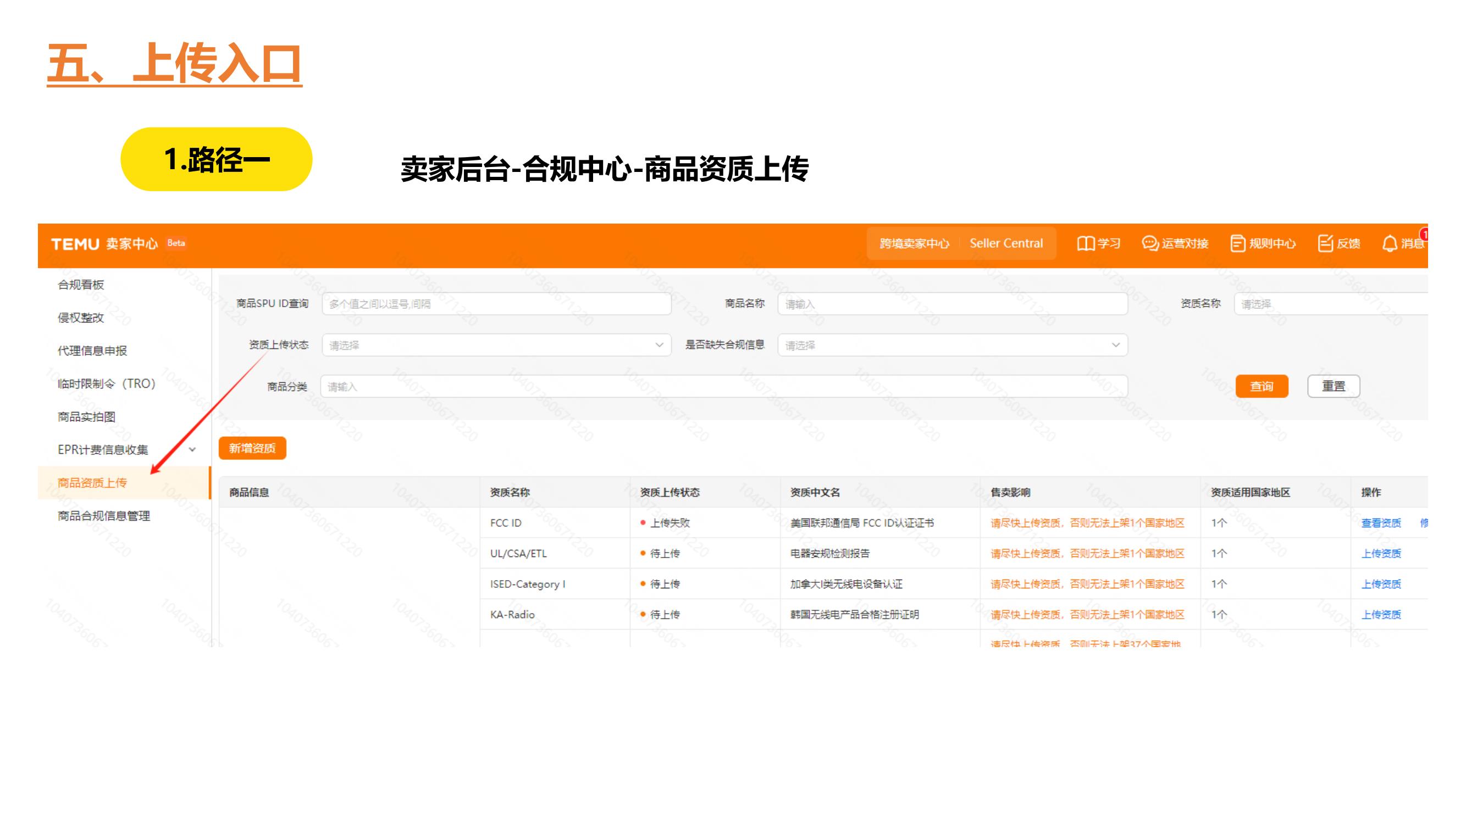The width and height of the screenshot is (1466, 824).
Task: Expand the 是否缺失合规信息 dropdown
Action: pyautogui.click(x=950, y=345)
